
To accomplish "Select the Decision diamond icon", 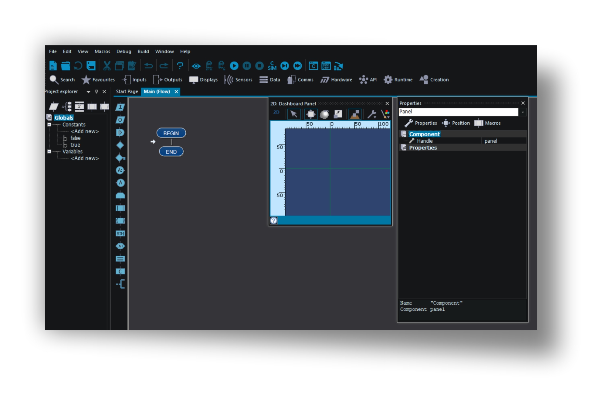I will click(x=120, y=145).
